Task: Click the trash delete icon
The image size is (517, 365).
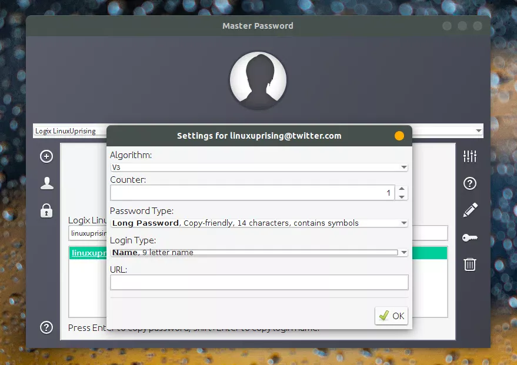Action: point(469,264)
